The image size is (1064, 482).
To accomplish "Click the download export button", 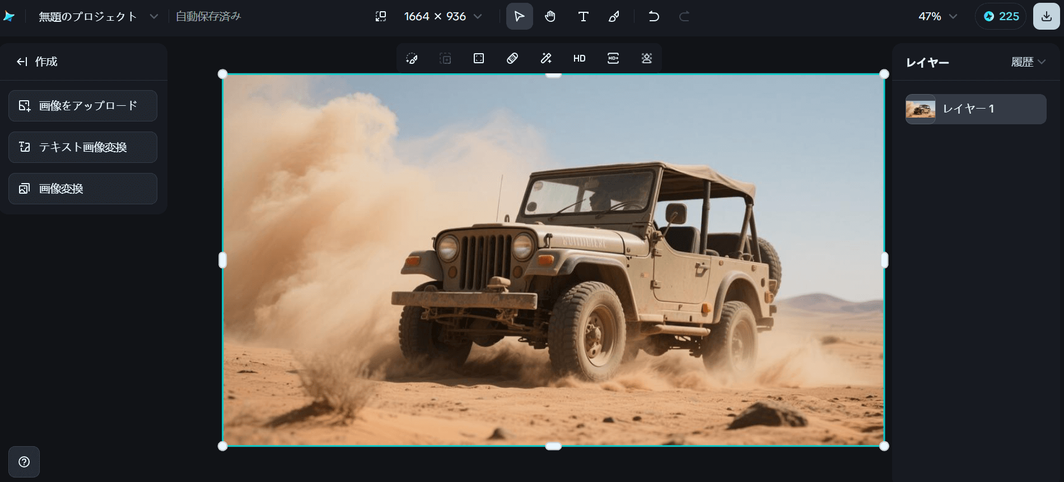I will click(1046, 16).
